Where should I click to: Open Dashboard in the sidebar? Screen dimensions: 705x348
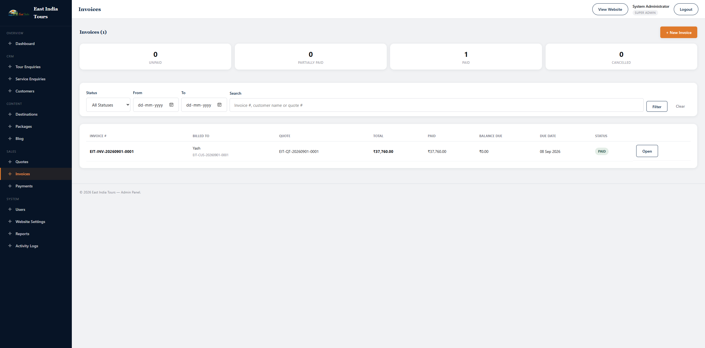pyautogui.click(x=36, y=44)
